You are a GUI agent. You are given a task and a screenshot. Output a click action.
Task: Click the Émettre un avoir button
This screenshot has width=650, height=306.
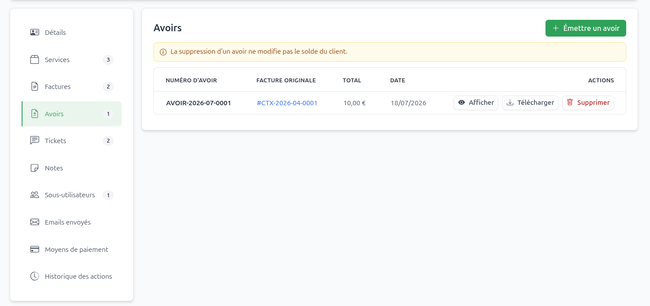click(x=586, y=28)
